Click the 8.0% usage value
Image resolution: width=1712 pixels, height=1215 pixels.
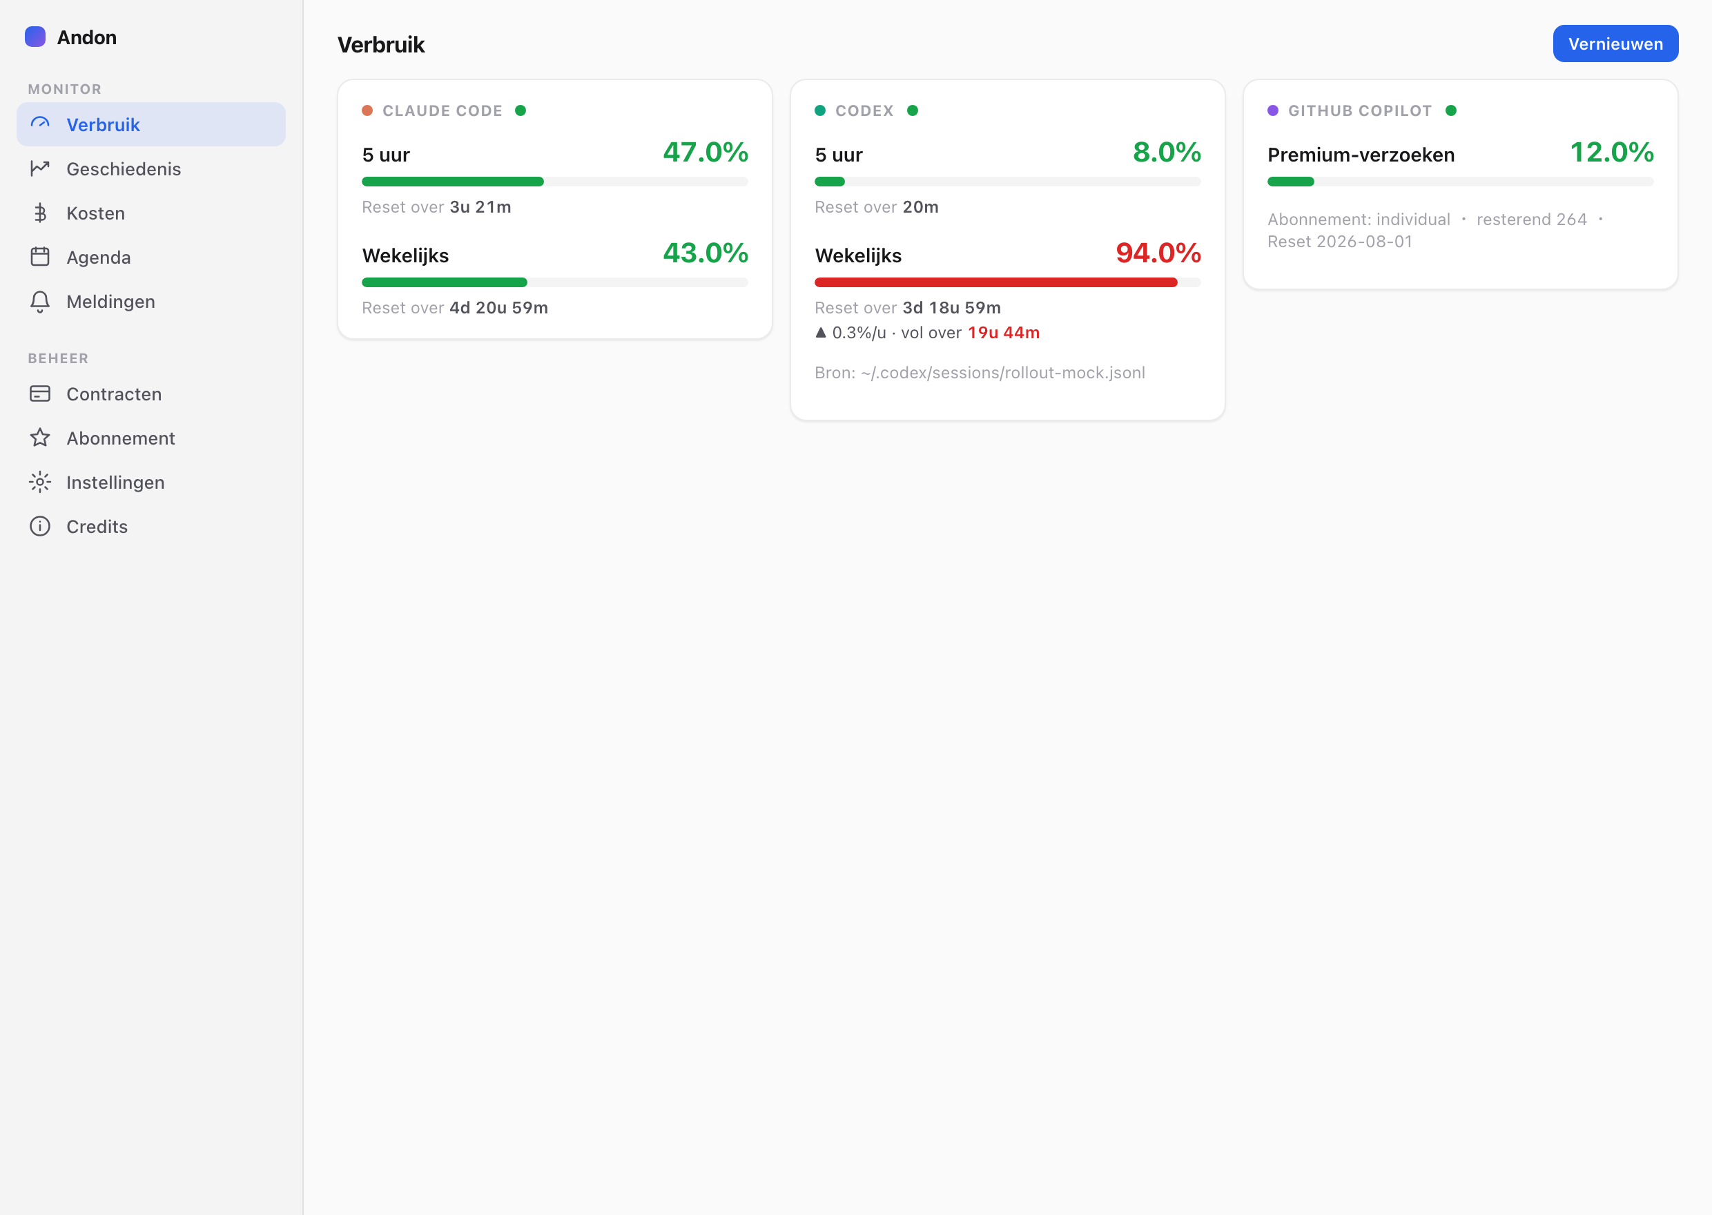point(1167,152)
